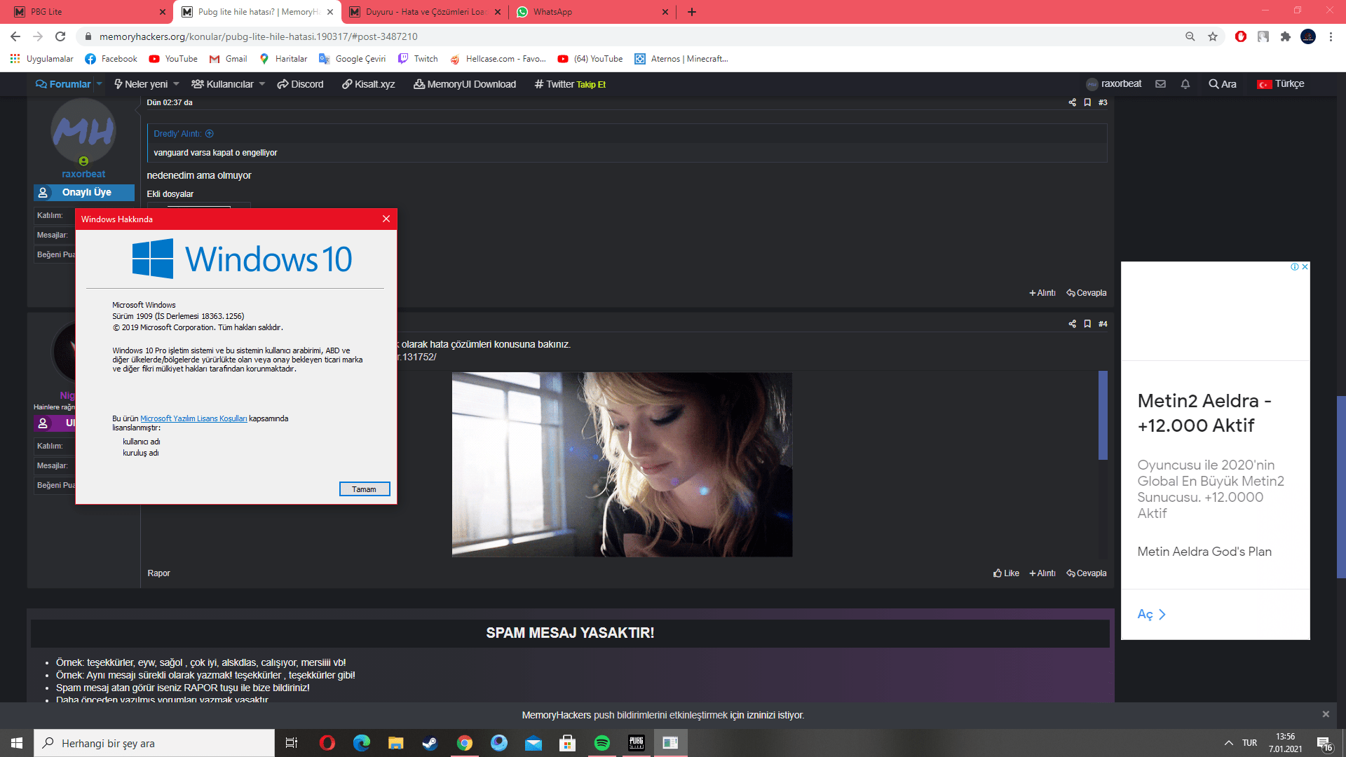Open raxorbeat profile name link

pyautogui.click(x=83, y=174)
